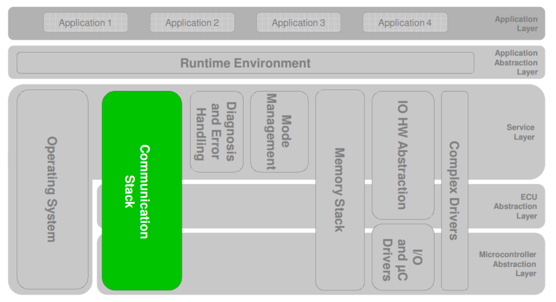The height and width of the screenshot is (302, 556).
Task: Select the Operating System block
Action: [52, 190]
